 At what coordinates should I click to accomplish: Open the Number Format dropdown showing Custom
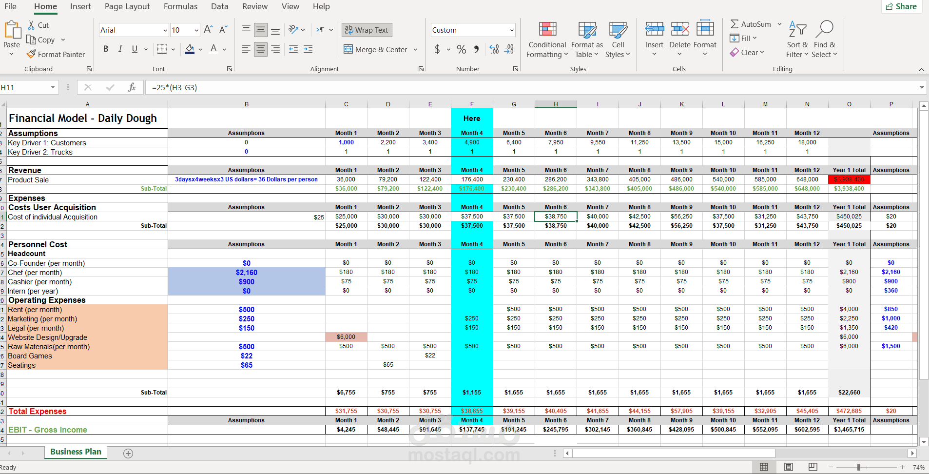(x=472, y=30)
